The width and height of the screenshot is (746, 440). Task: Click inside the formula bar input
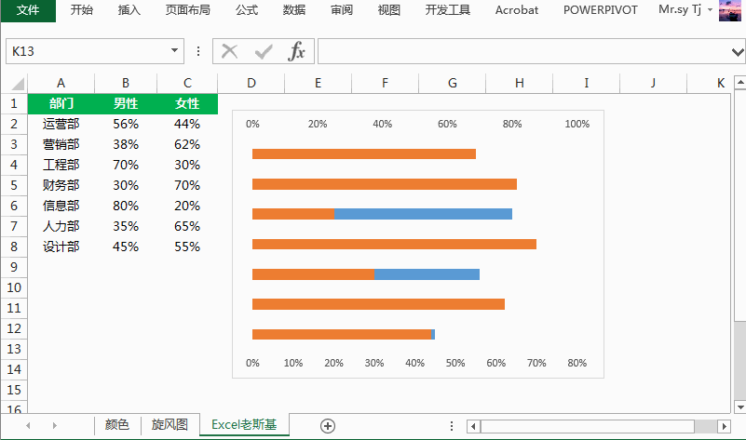pyautogui.click(x=523, y=51)
